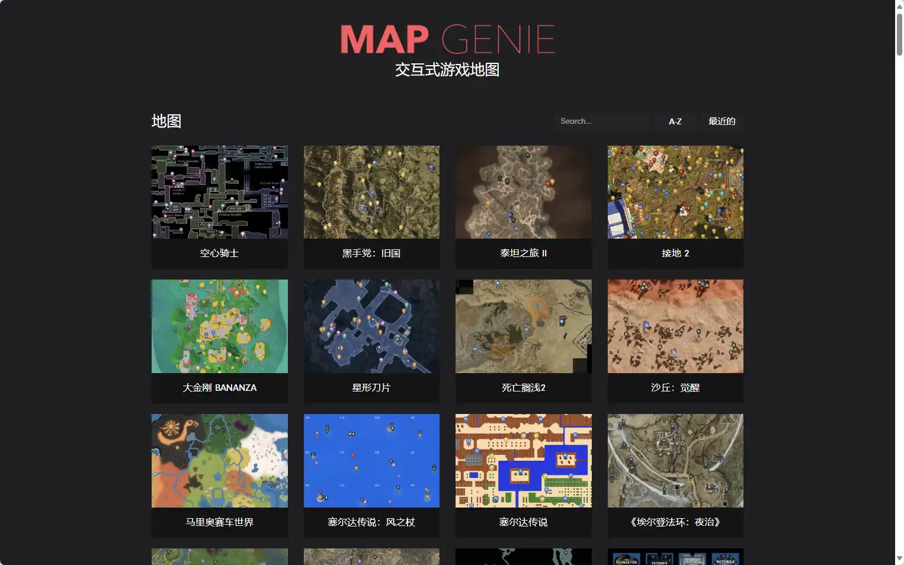Click the 黑手党：旧国 title text

click(x=371, y=253)
